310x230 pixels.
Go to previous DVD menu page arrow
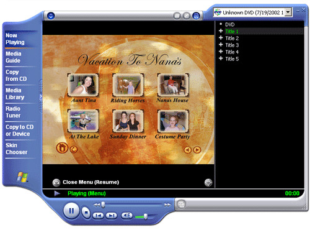pos(188,150)
